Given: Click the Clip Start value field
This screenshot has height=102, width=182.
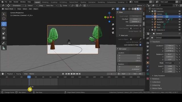Looking at the screenshot, I should pos(135,19).
